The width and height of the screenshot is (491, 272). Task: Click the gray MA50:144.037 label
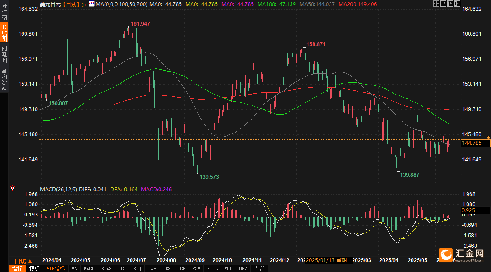[x=317, y=4]
